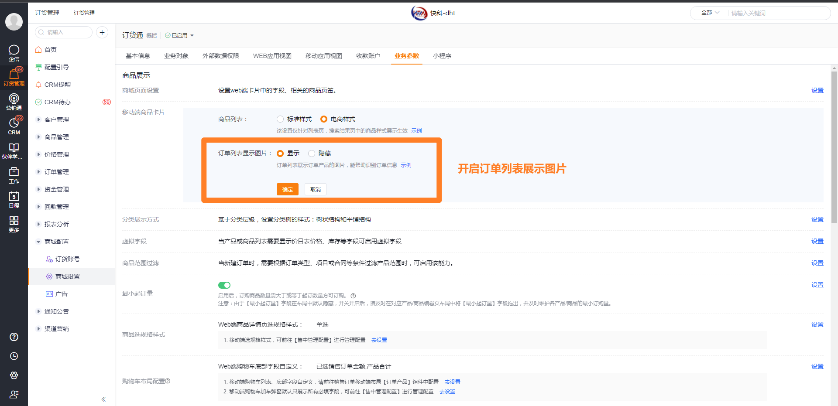Expand 渠道营销 in navigation tree
This screenshot has width=838, height=406.
38,329
